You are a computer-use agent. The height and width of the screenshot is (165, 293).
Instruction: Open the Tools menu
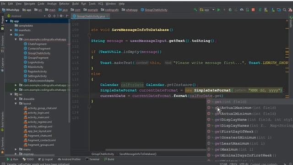(92, 4)
